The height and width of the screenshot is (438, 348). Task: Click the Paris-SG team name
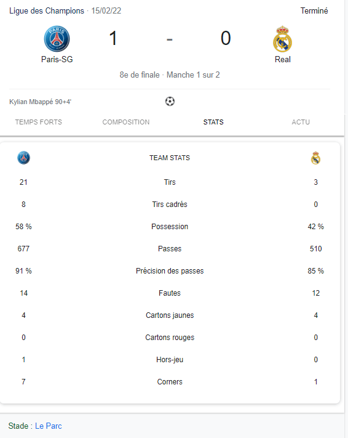[57, 60]
